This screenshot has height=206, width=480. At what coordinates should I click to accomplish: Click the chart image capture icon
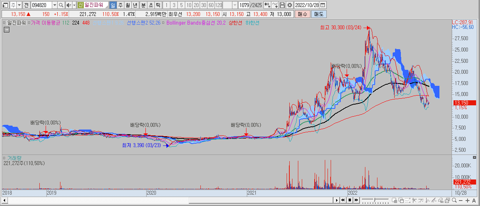[x=447, y=200]
